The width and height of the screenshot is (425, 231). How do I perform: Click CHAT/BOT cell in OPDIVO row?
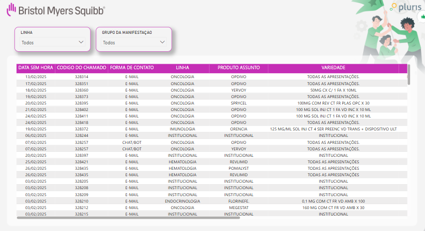click(x=132, y=142)
